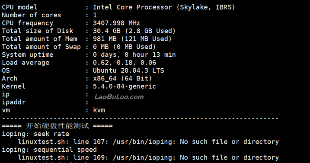Click the x86_64 Arch value
Viewport: 310px width, 163px height.
pyautogui.click(x=105, y=79)
